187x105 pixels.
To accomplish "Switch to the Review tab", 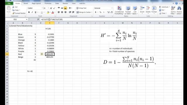I will 65,3.
